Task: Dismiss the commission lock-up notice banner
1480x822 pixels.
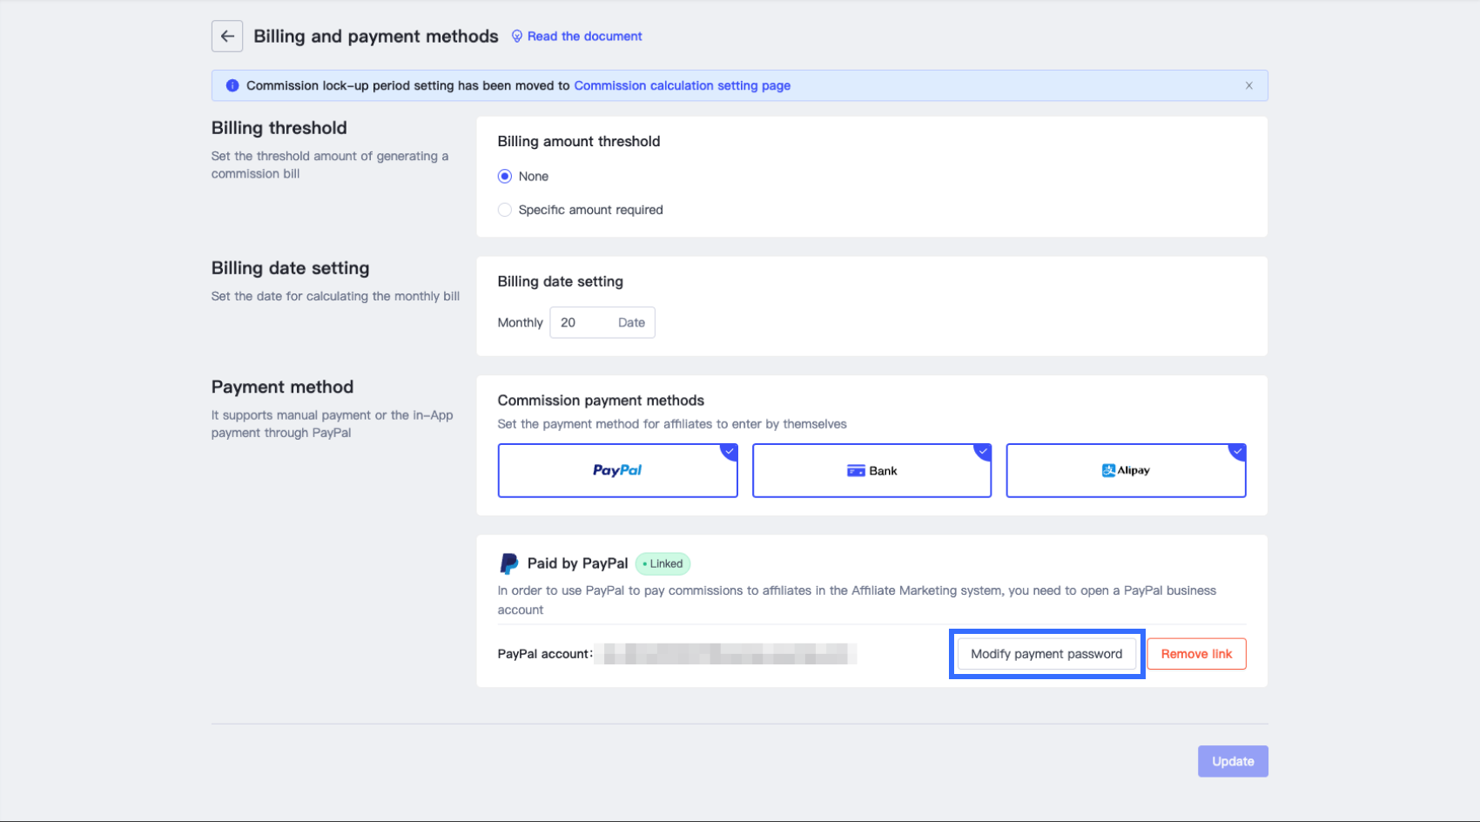Action: pos(1248,85)
